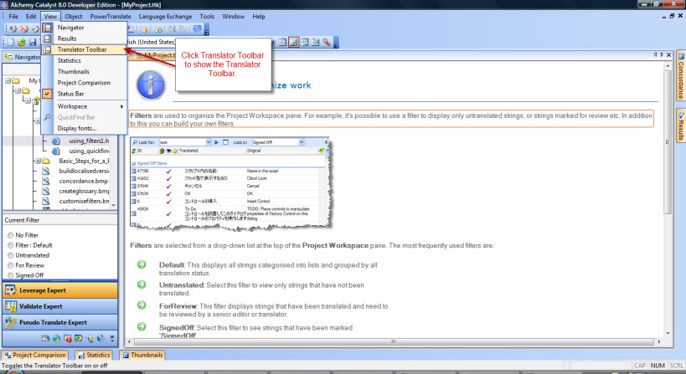Click the Results menu entry icon

coord(47,38)
